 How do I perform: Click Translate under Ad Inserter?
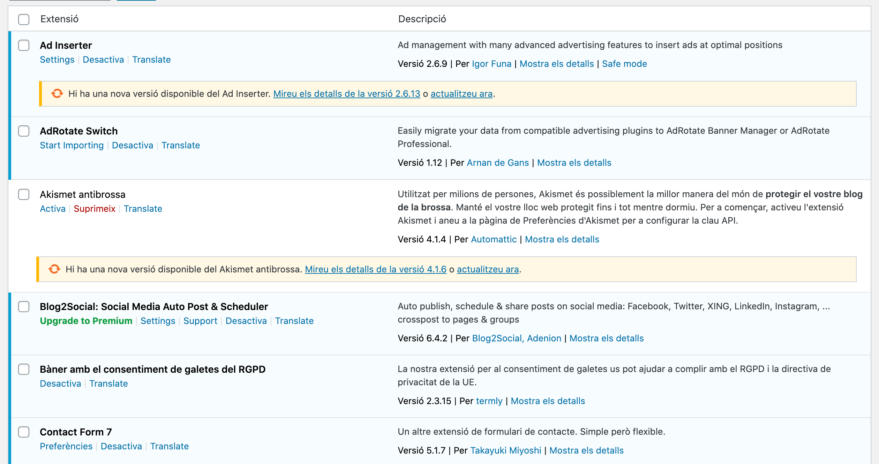tap(151, 60)
